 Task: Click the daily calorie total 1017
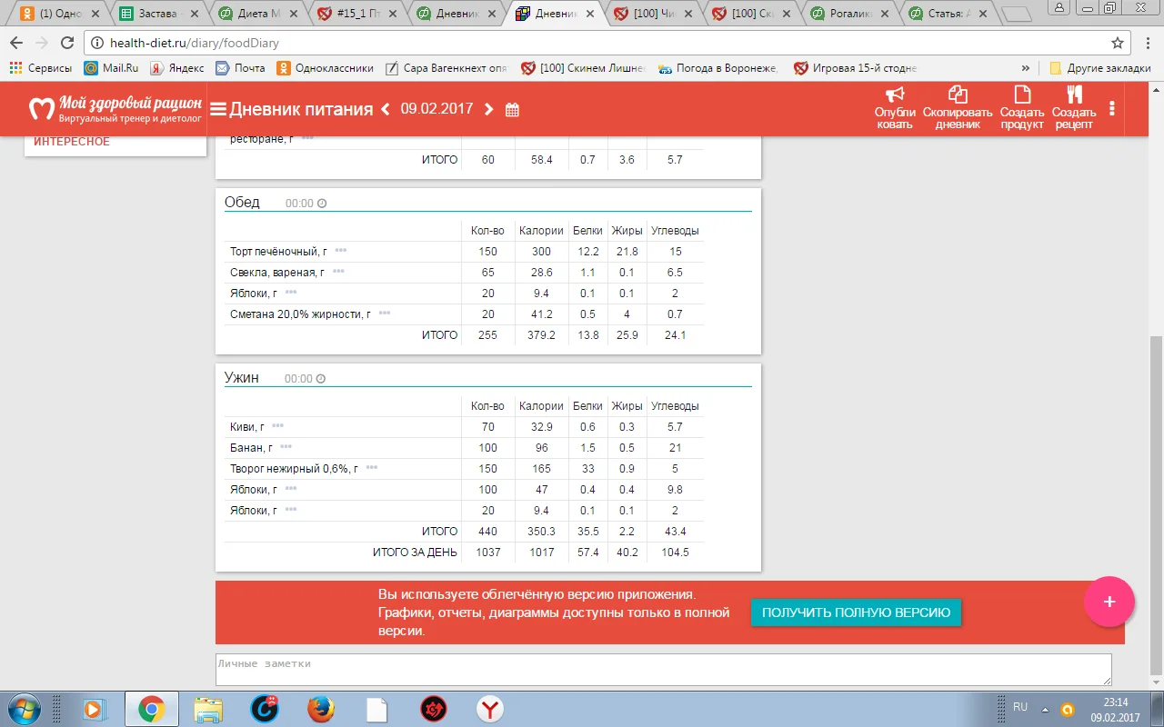542,553
